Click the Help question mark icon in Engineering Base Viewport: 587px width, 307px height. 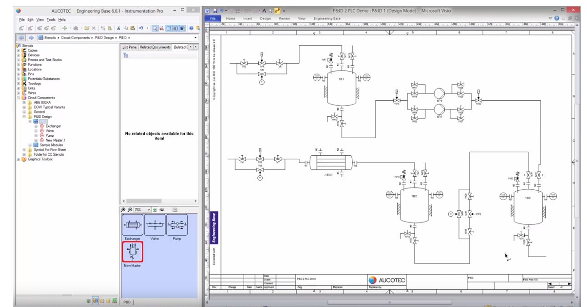[191, 28]
